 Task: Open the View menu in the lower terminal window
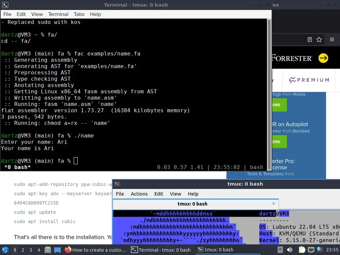(x=175, y=194)
